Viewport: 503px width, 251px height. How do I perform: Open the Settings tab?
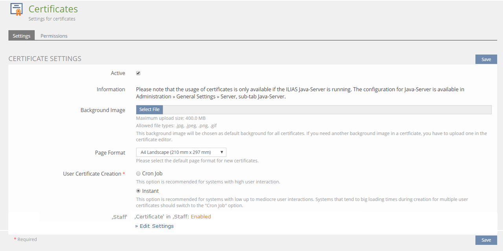[21, 36]
